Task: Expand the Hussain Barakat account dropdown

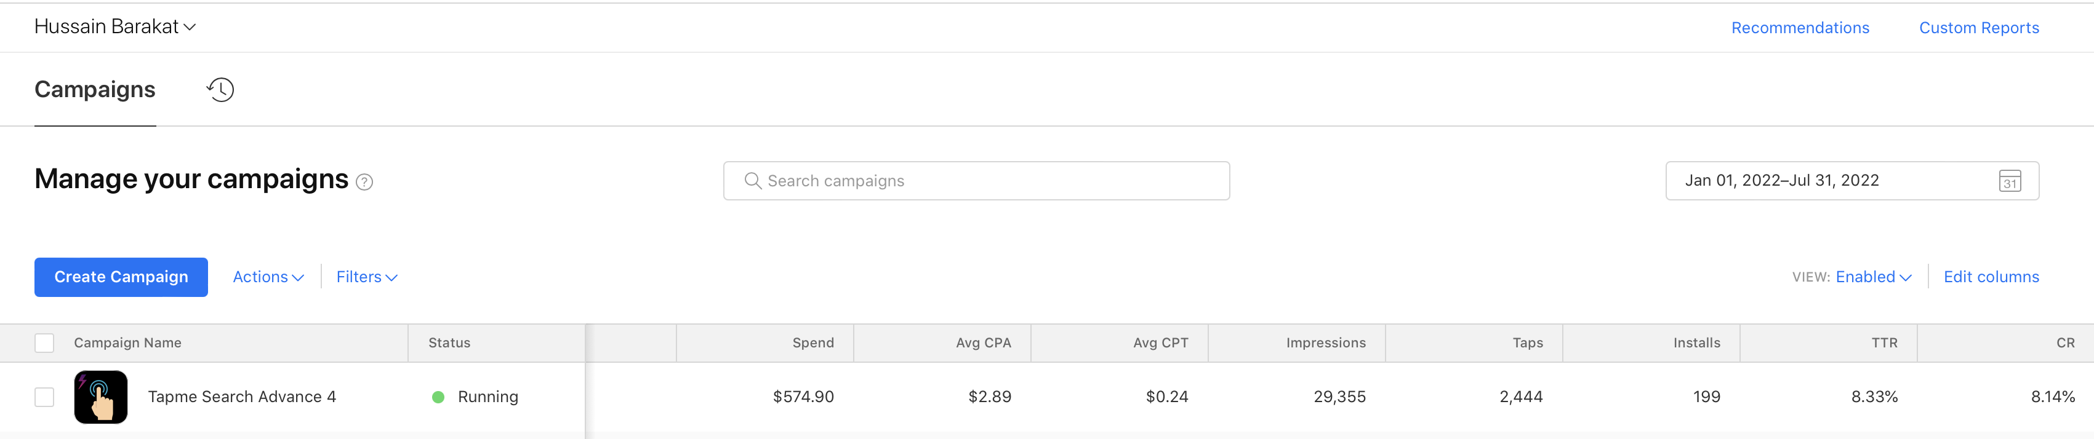Action: [114, 27]
